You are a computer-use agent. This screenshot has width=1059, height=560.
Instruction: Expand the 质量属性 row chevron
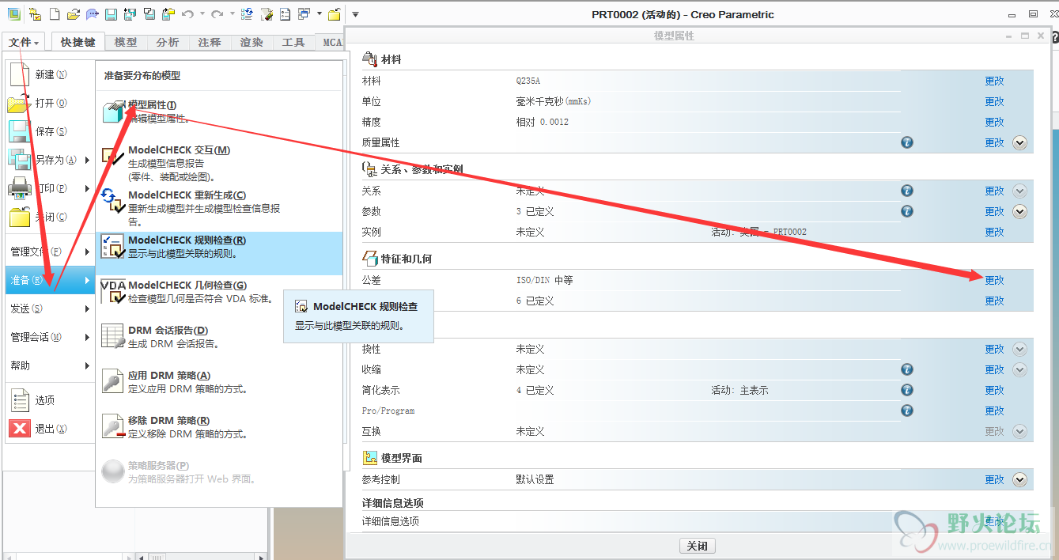[1019, 142]
